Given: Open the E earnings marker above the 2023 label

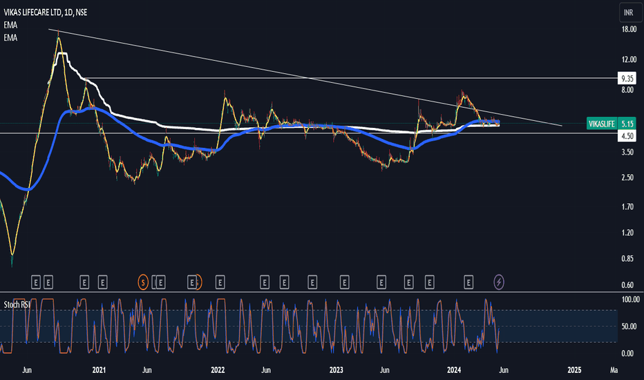Looking at the screenshot, I should (344, 282).
